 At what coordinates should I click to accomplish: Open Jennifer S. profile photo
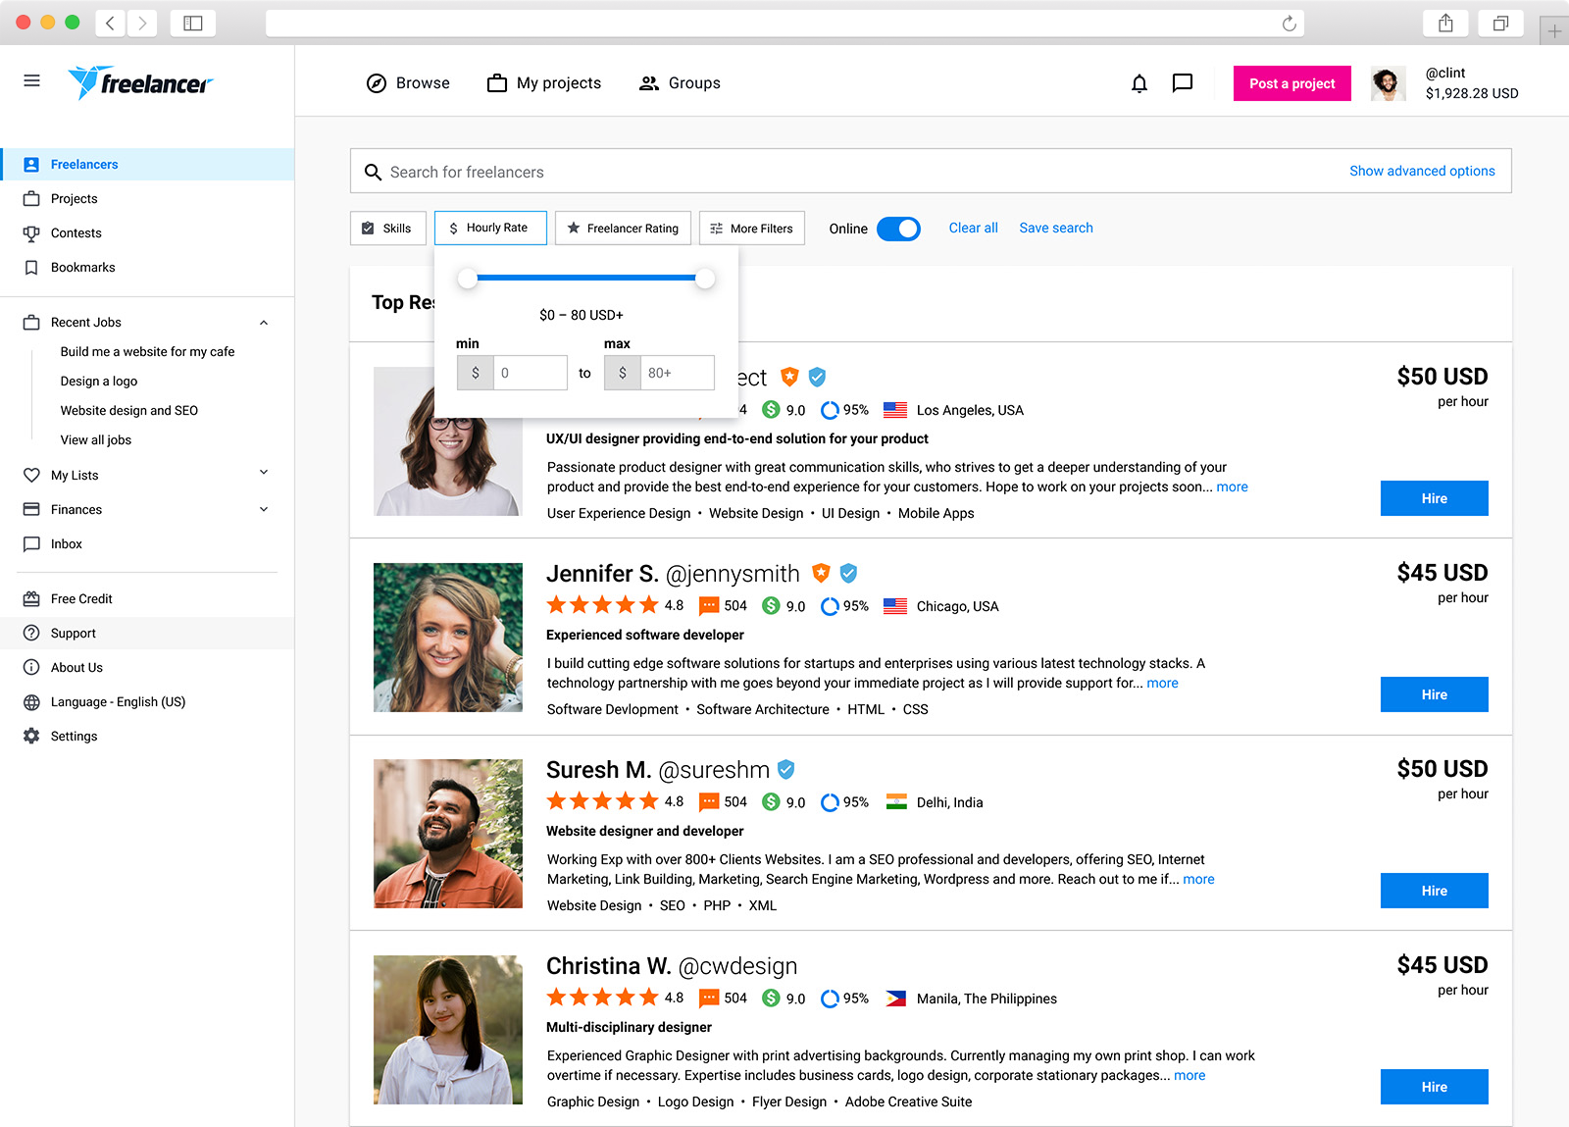pyautogui.click(x=448, y=638)
